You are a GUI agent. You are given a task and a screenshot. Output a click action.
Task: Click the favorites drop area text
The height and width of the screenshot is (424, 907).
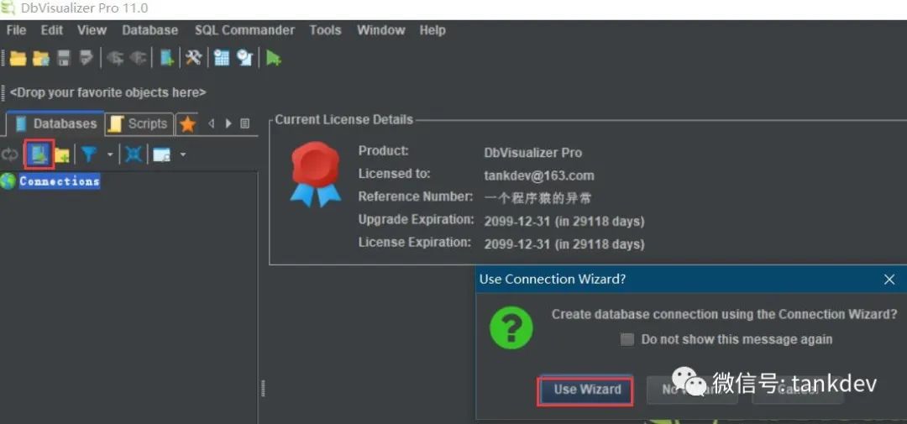click(x=107, y=92)
